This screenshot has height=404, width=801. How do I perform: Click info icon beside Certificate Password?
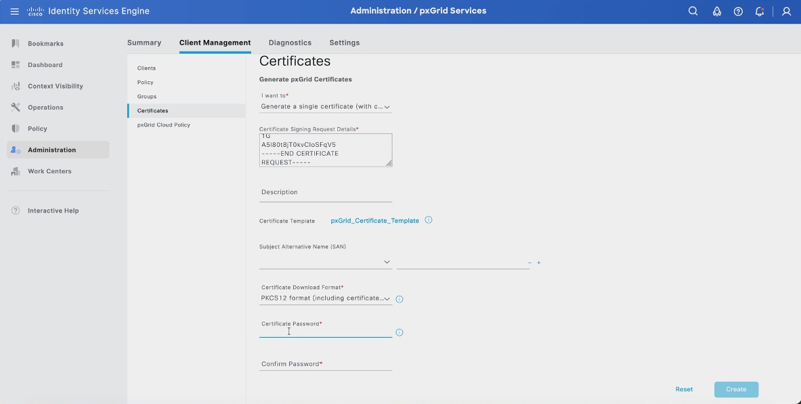click(x=399, y=332)
